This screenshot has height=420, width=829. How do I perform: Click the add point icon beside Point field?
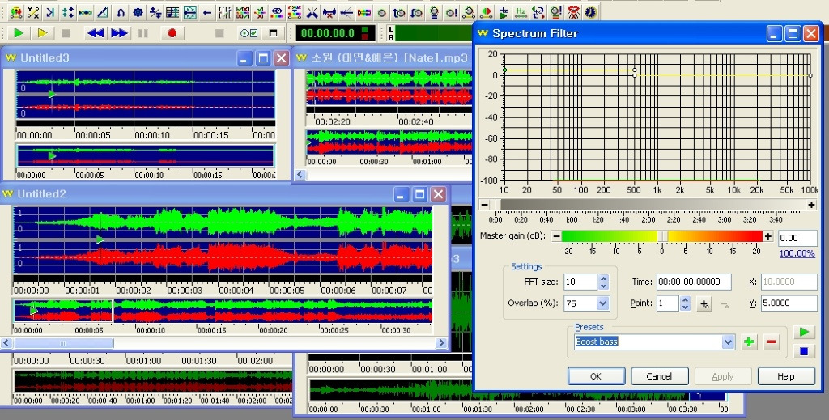point(704,303)
